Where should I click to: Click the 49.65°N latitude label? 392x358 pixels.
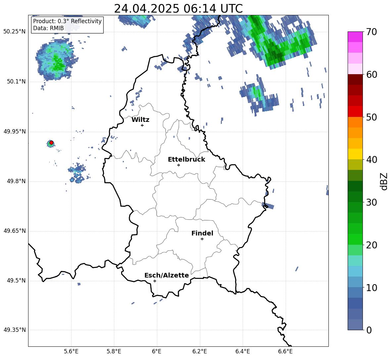pos(15,231)
